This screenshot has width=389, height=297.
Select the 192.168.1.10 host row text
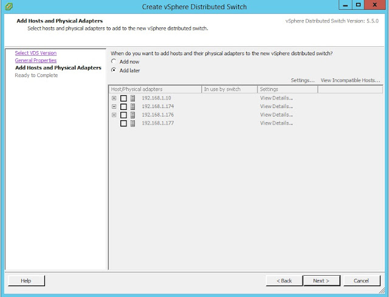pos(156,98)
